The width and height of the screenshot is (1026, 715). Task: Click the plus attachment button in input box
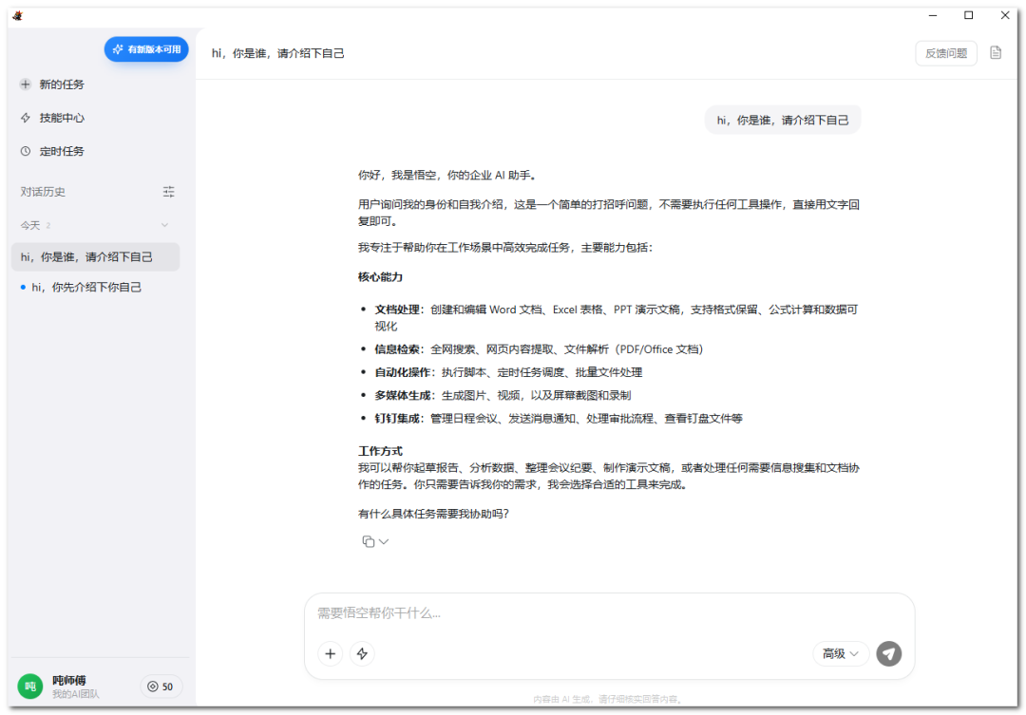click(331, 653)
